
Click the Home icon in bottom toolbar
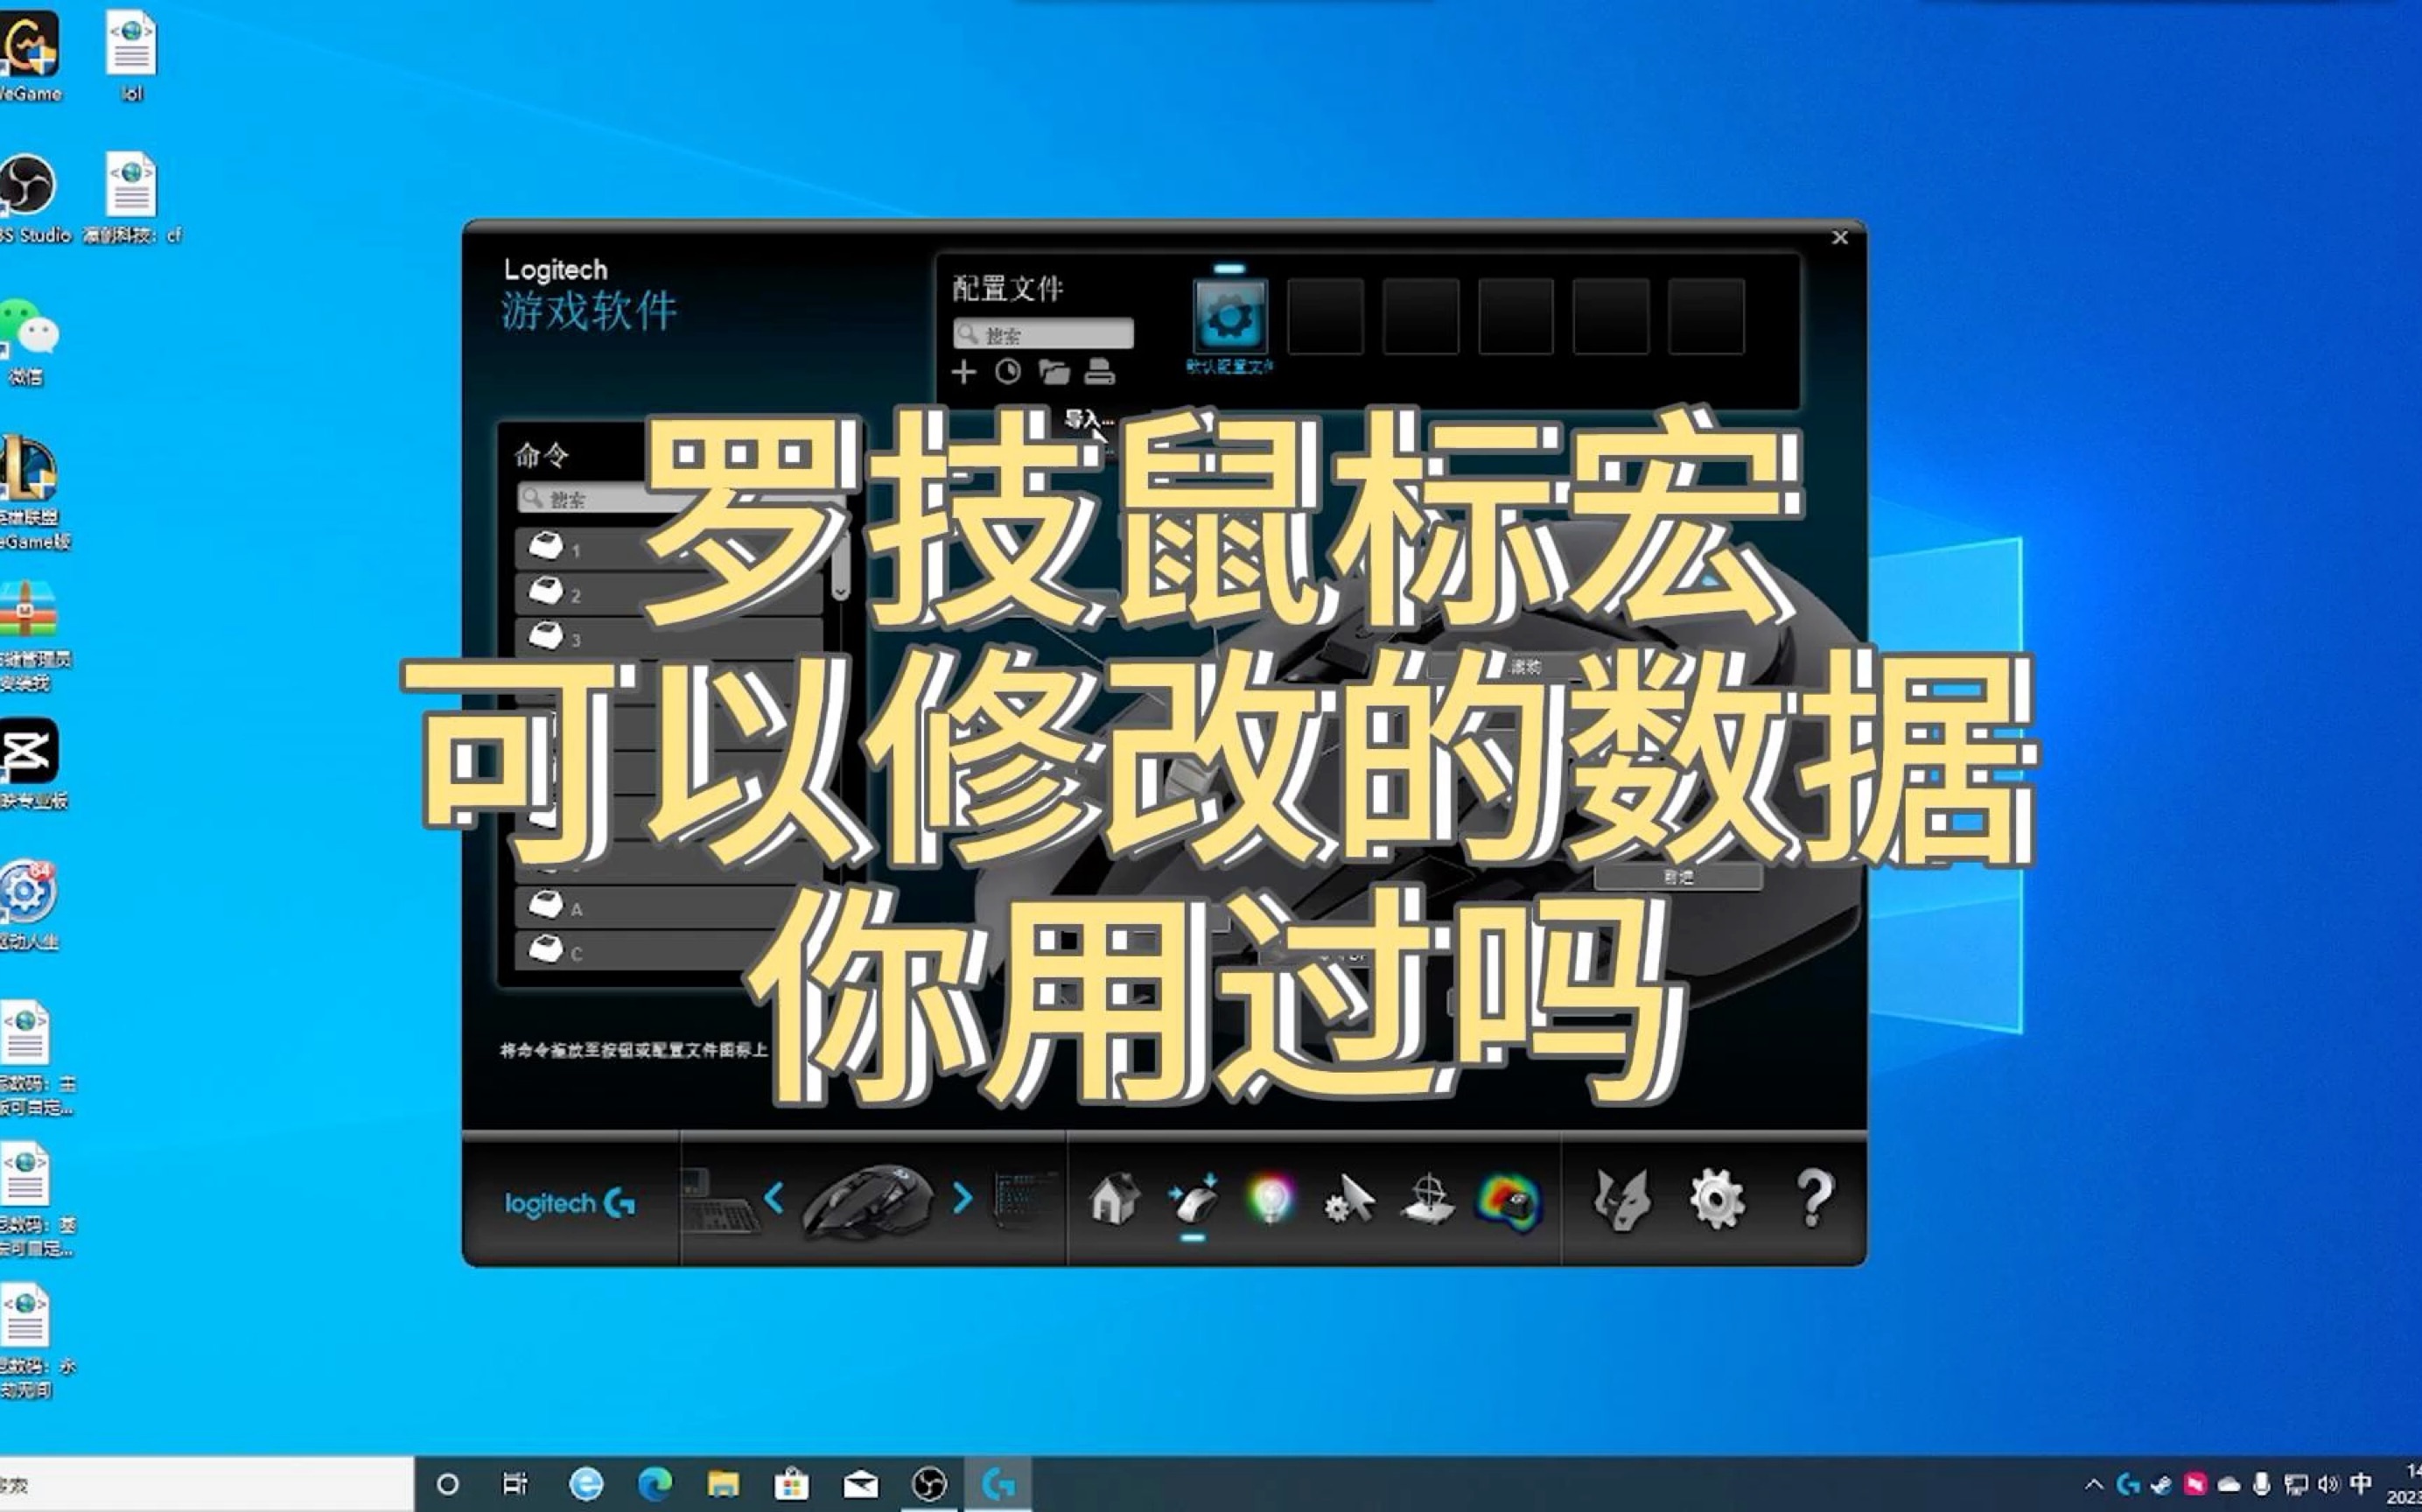1114,1198
